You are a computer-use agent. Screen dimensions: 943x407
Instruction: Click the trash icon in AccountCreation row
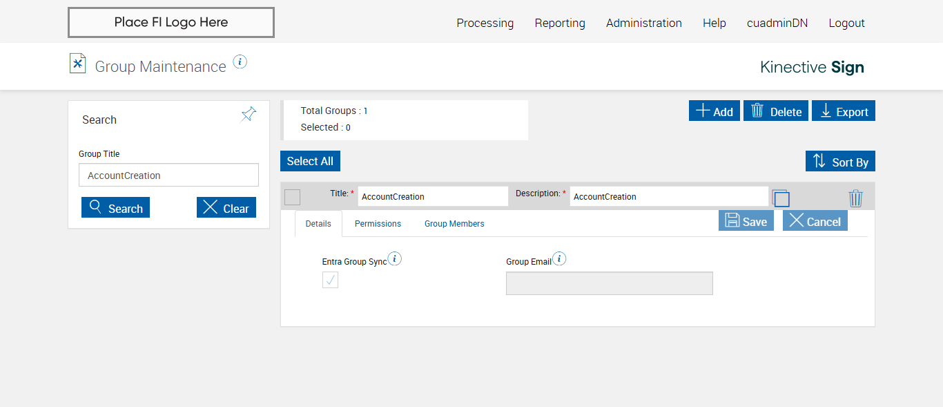pos(855,199)
